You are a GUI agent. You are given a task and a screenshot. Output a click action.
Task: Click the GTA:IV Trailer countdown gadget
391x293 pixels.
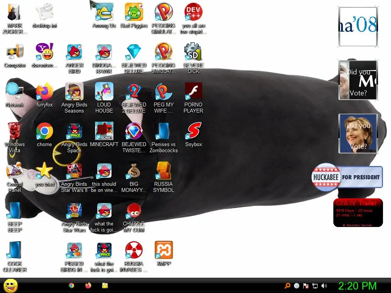point(358,213)
